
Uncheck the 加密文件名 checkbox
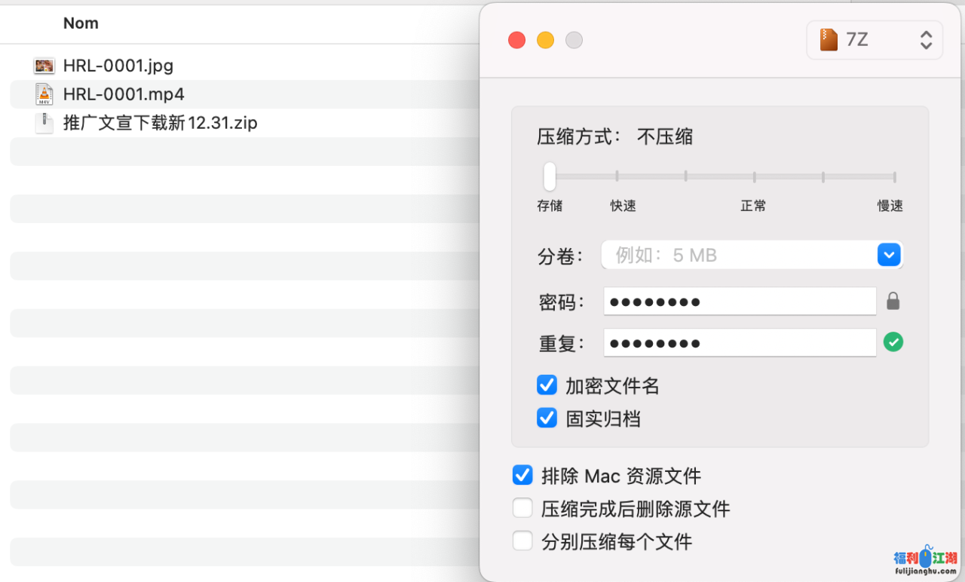pyautogui.click(x=547, y=385)
